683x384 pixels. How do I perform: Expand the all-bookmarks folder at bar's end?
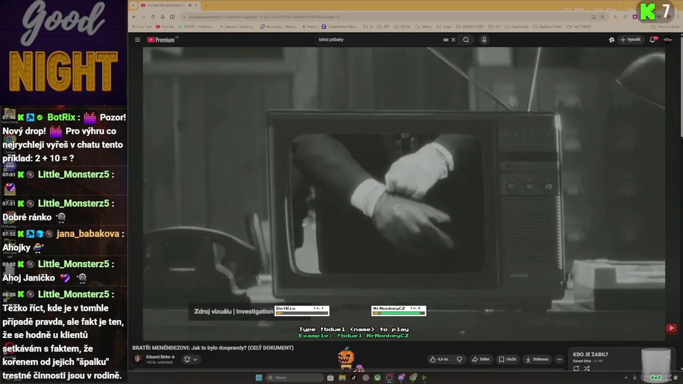click(x=666, y=27)
